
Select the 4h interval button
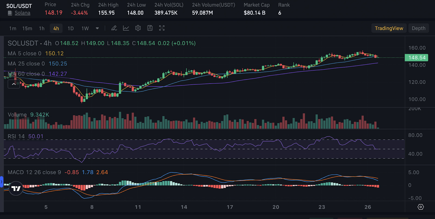point(56,29)
